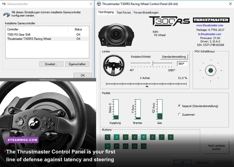Open www.thrustmaster.com link
Image resolution: width=234 pixels, height=167 pixels.
210,26
